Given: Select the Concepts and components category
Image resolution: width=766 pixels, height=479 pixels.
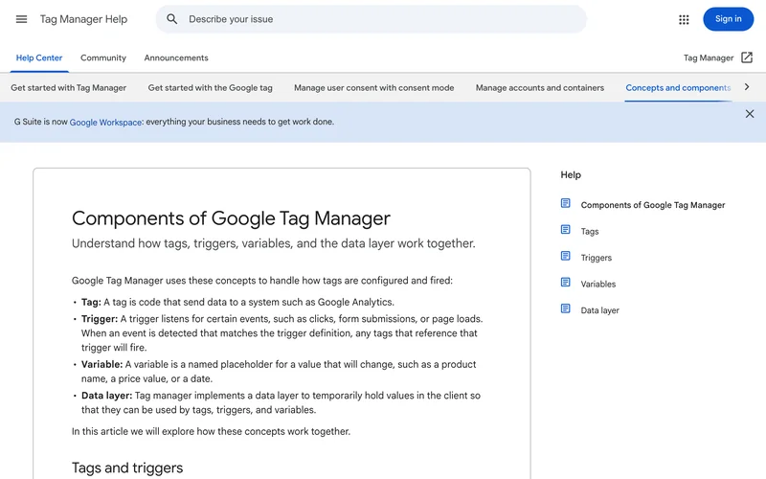Looking at the screenshot, I should click(678, 88).
